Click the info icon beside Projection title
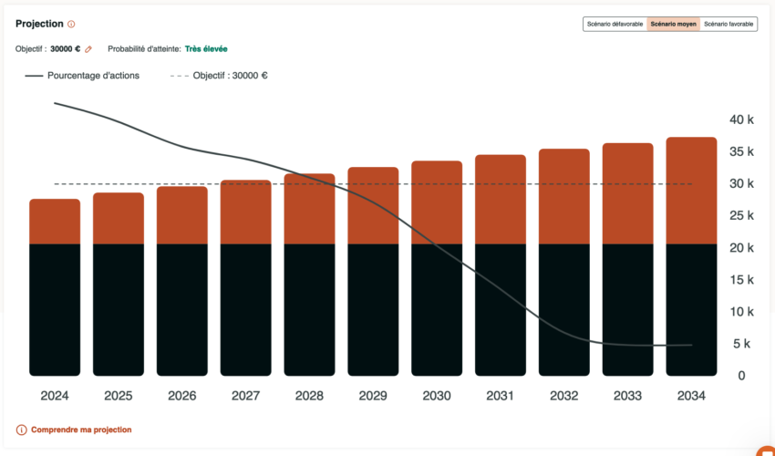Screen dimensions: 775x456 [x=71, y=25]
